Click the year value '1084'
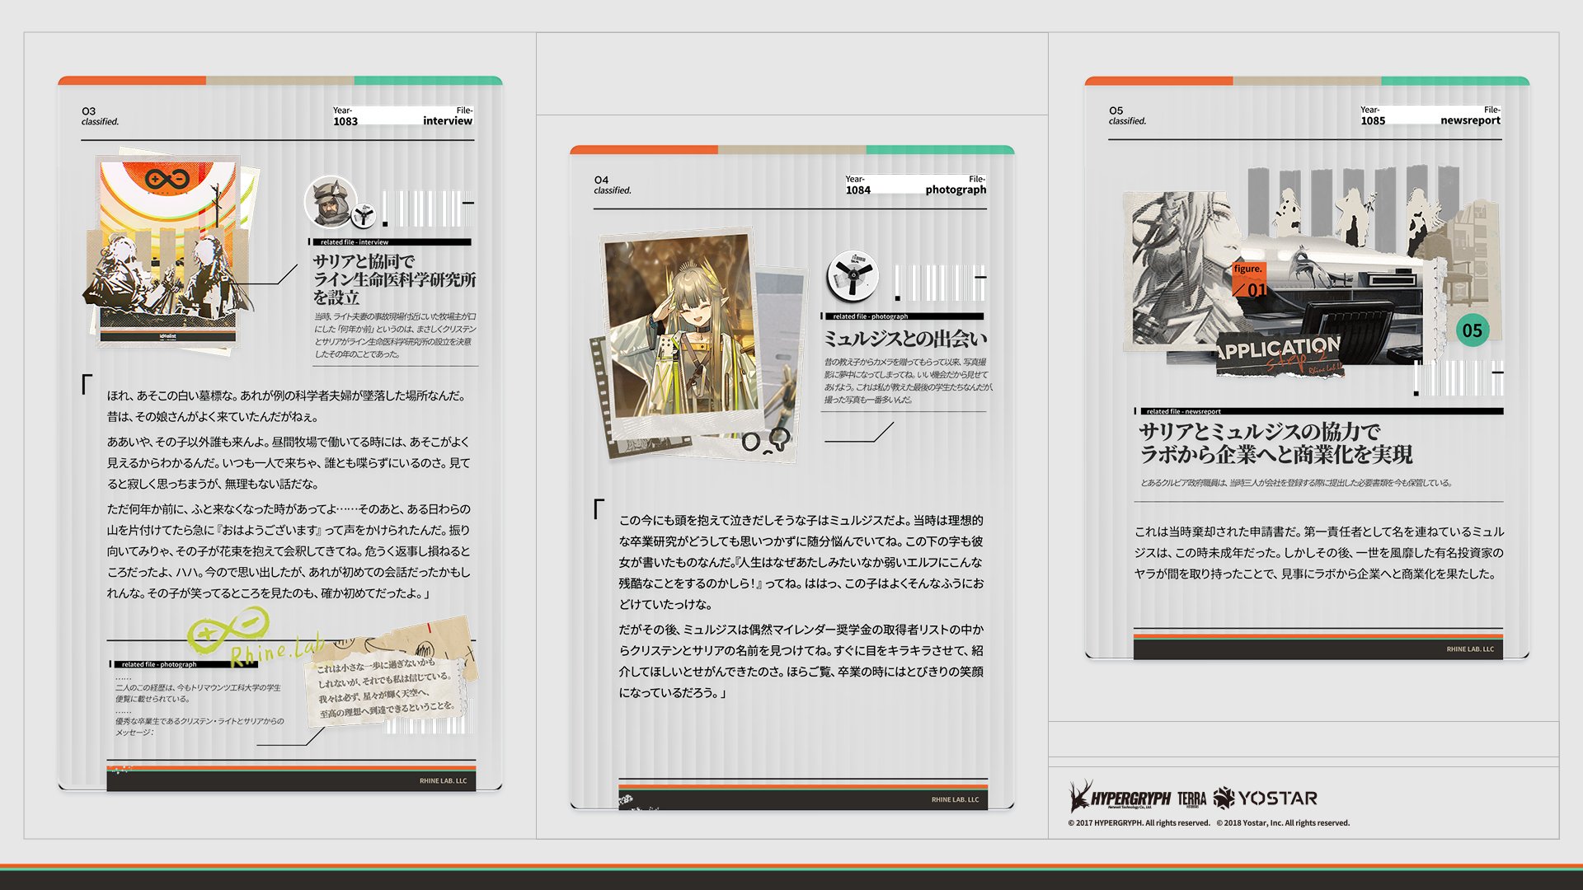This screenshot has height=890, width=1583. coord(857,190)
